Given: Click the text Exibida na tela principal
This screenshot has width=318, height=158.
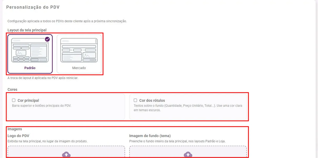Looking at the screenshot, I should pos(47,141).
